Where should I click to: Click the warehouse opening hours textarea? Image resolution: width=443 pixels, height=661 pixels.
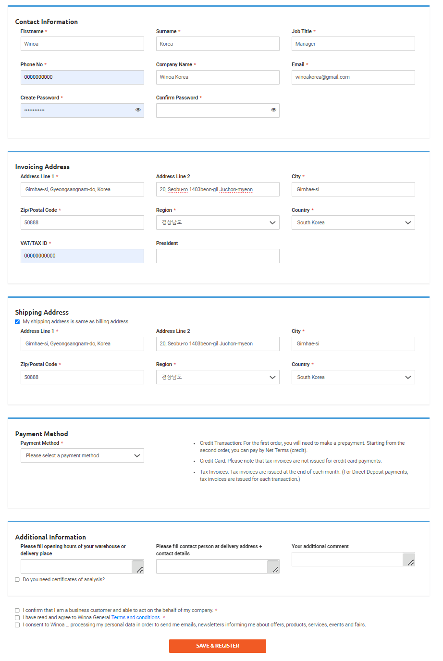[x=76, y=566]
